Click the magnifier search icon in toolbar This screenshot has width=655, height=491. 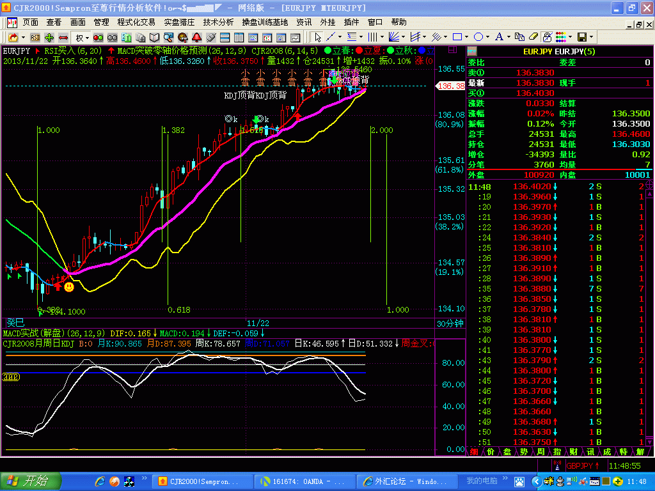coord(169,37)
